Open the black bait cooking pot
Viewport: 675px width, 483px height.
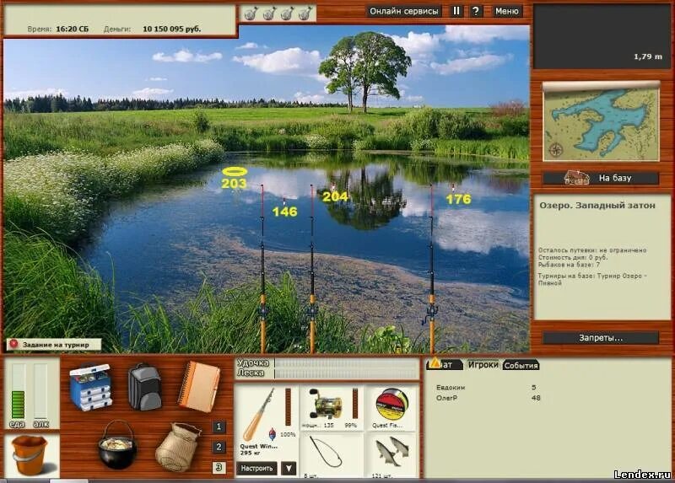click(116, 445)
